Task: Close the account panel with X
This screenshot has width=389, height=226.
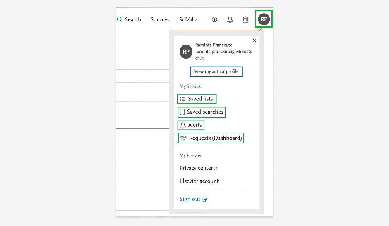Action: (254, 40)
